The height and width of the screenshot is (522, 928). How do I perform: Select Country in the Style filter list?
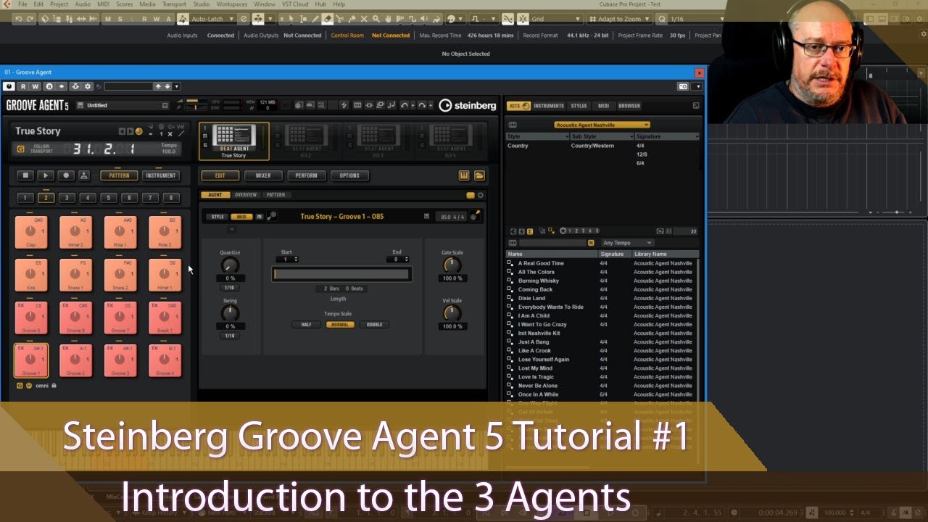518,146
